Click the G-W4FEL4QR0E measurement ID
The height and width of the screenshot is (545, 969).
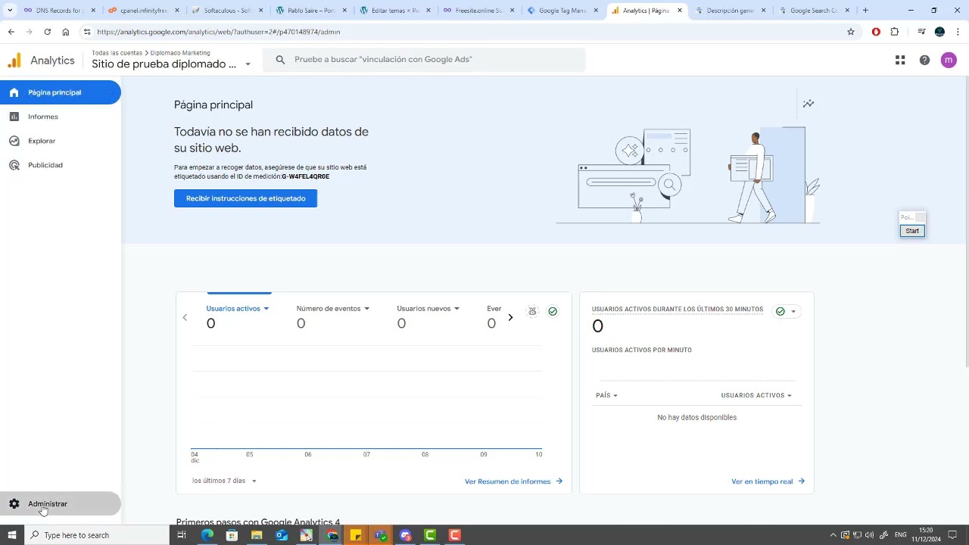tap(306, 176)
